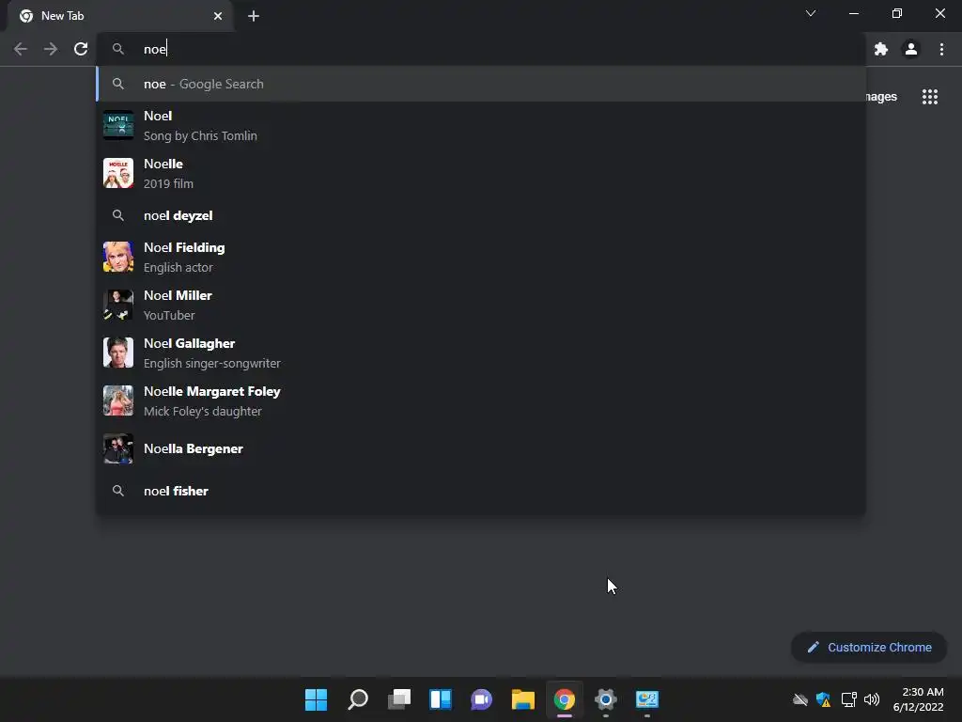Choose 'Noella Bergener' suggestion

[482, 448]
